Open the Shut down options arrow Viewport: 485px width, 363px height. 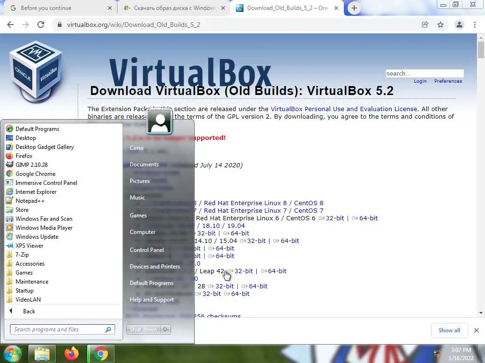point(165,329)
